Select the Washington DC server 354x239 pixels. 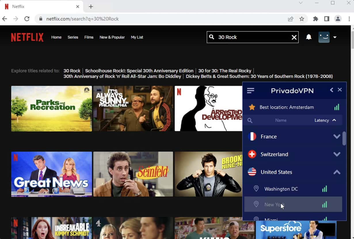click(x=281, y=189)
